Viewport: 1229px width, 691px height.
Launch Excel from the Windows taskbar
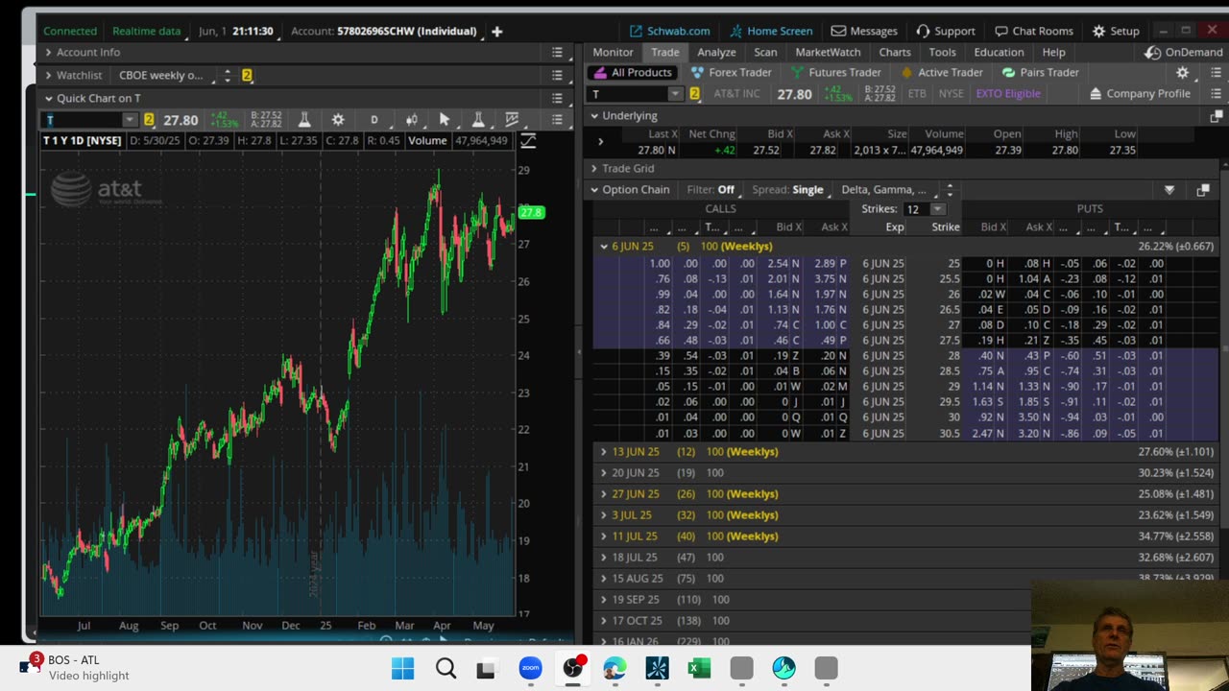(x=699, y=668)
